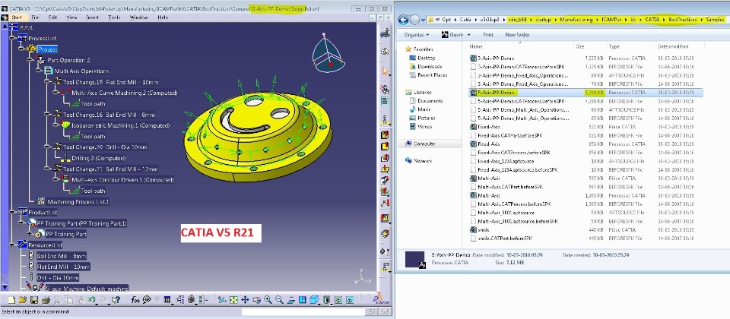Click the Select arrow tool in right toolbar
The image size is (730, 319).
[385, 71]
